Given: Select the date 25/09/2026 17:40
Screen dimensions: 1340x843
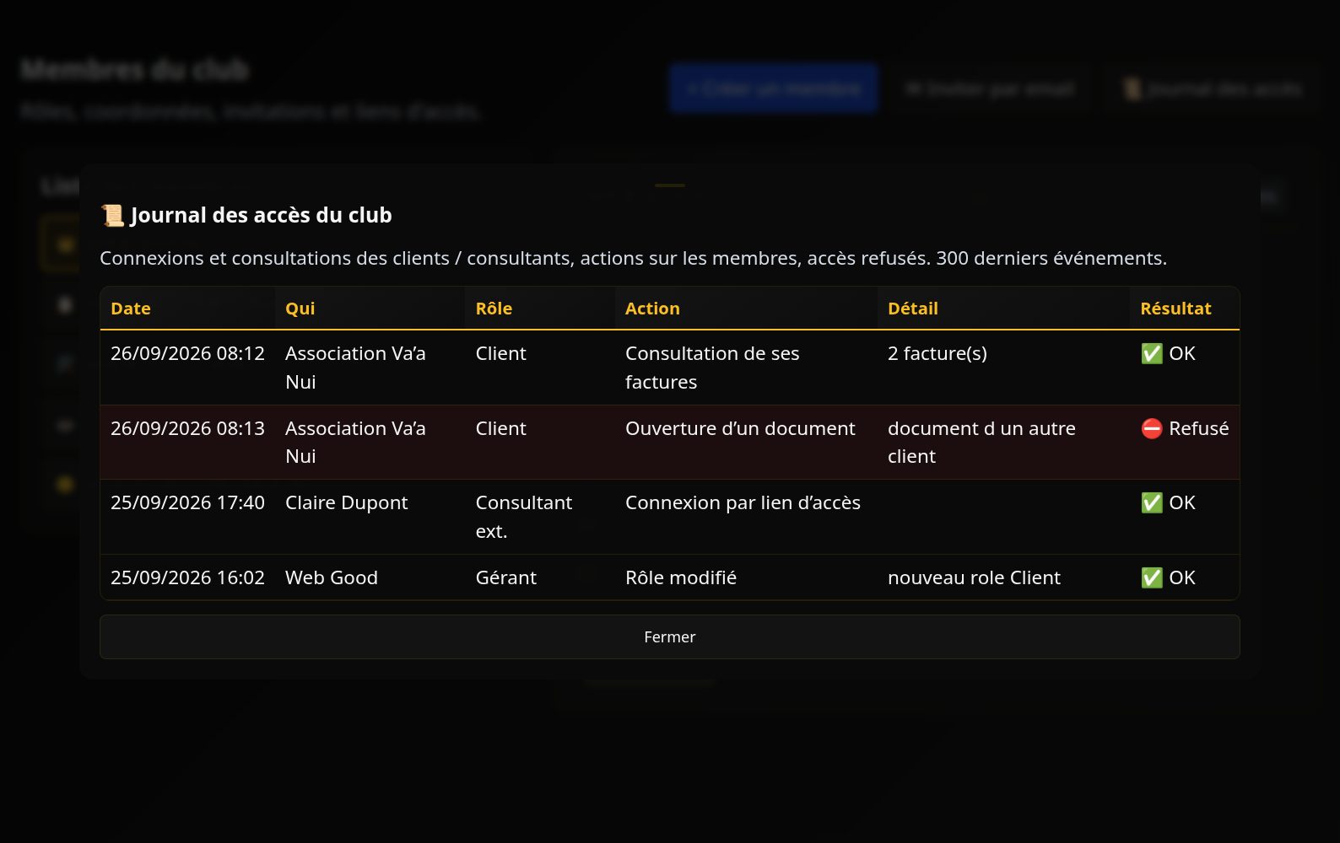Looking at the screenshot, I should click(x=187, y=502).
